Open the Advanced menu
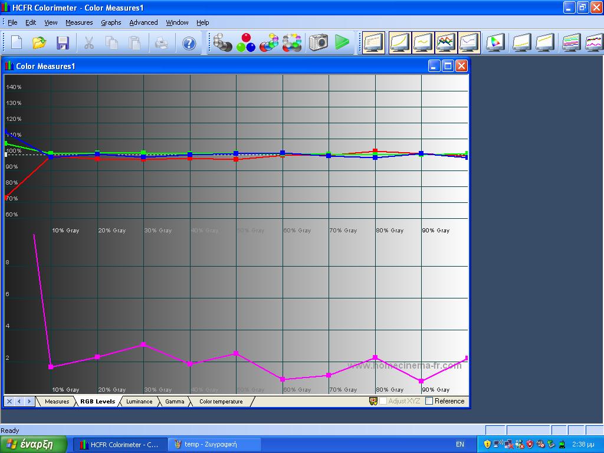 [143, 22]
